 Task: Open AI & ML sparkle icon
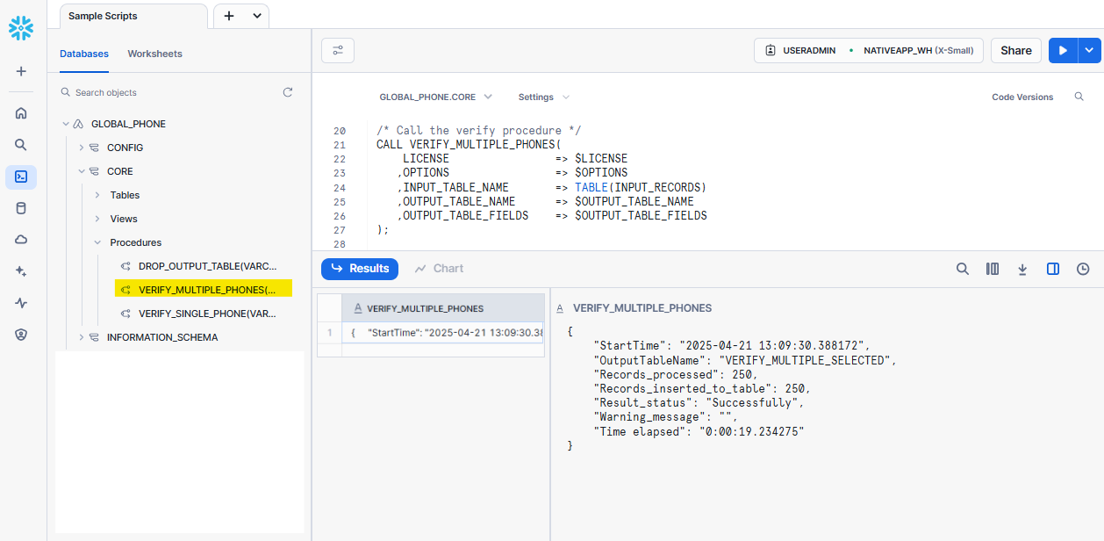pyautogui.click(x=21, y=271)
